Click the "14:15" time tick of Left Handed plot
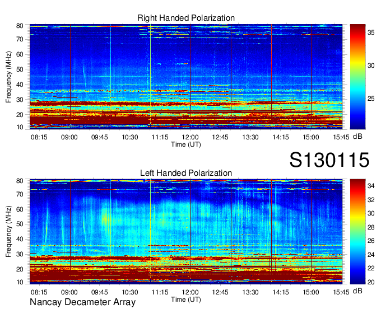The width and height of the screenshot is (381, 309). tap(281, 292)
